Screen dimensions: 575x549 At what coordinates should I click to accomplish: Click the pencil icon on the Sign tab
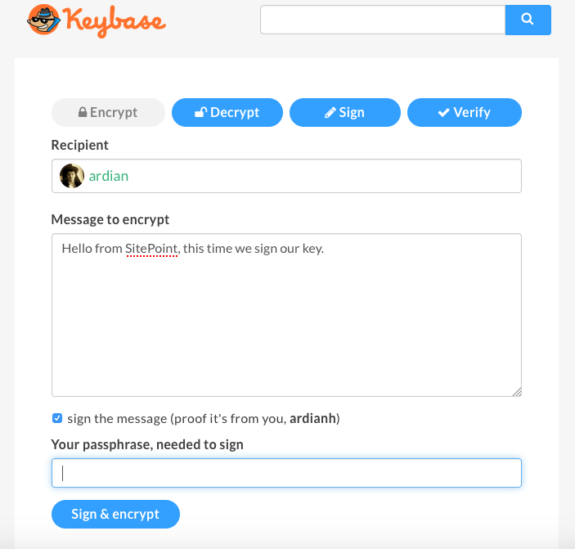(330, 113)
